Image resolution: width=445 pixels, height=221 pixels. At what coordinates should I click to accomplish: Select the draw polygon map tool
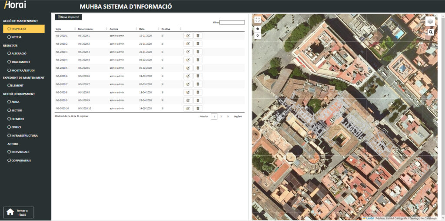pos(258,28)
